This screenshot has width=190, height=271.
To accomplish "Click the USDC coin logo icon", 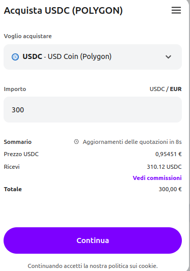I will point(15,56).
